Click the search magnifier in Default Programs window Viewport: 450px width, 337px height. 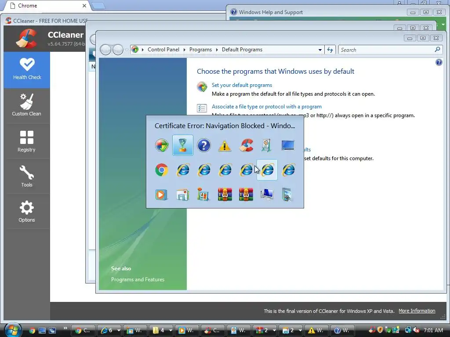(437, 50)
